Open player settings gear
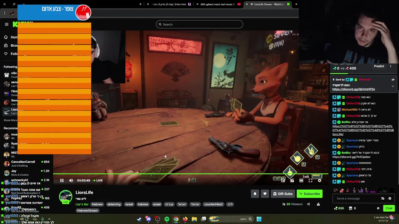Screen dimensions: 399x224 click(x=320, y=180)
